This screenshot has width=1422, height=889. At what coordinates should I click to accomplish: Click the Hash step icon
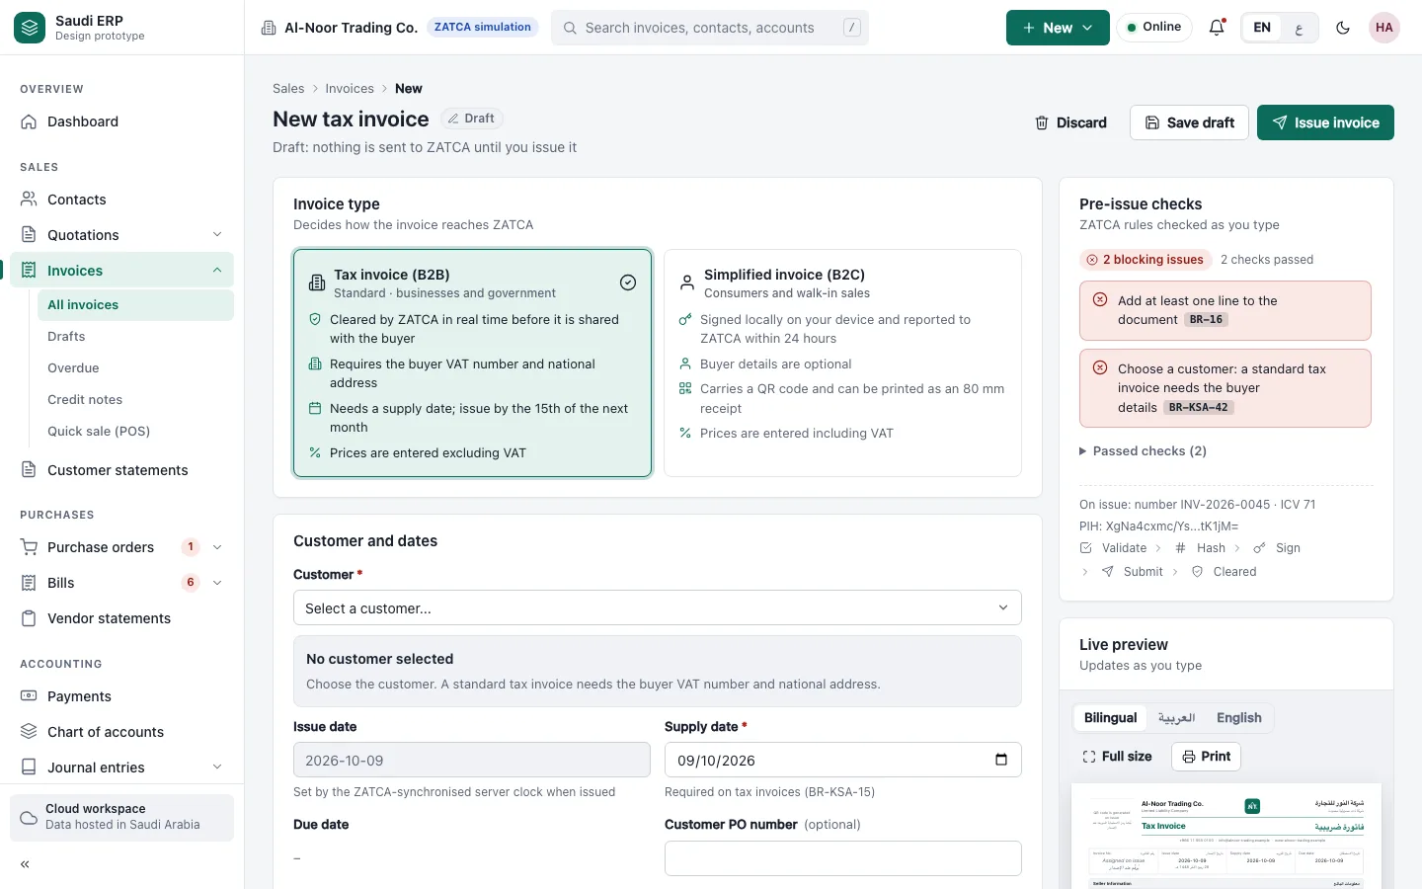click(x=1180, y=548)
